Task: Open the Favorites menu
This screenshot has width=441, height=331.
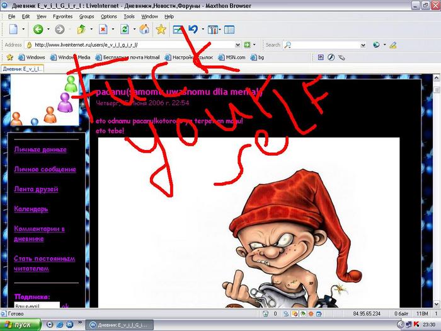Action: coord(62,16)
